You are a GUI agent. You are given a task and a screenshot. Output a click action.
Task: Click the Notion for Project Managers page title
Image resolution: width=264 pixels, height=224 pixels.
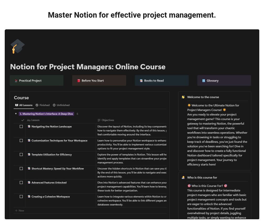[x=88, y=67]
